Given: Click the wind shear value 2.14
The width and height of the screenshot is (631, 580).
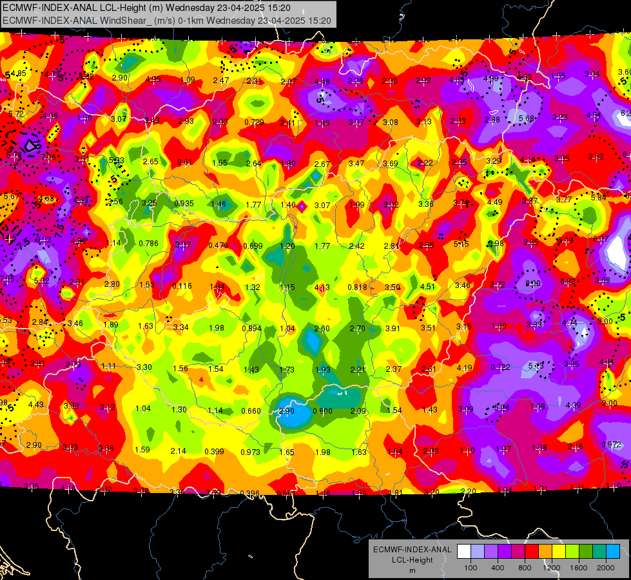Looking at the screenshot, I should (179, 451).
